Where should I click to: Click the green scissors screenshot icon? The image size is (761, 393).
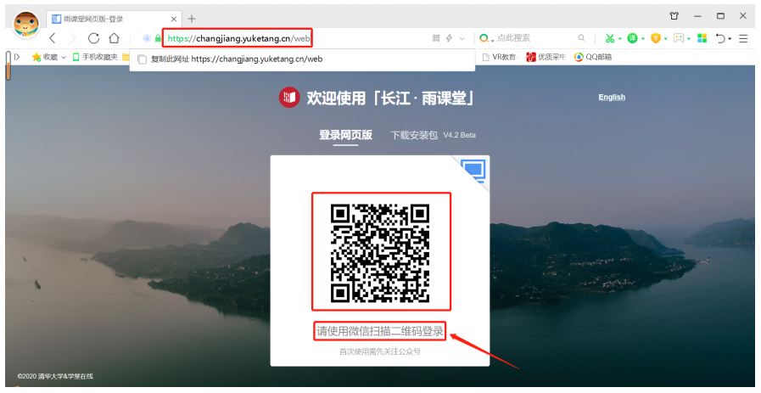point(609,38)
